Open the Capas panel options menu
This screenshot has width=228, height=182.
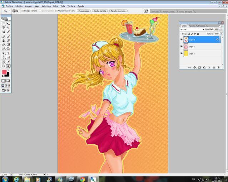tap(222, 26)
